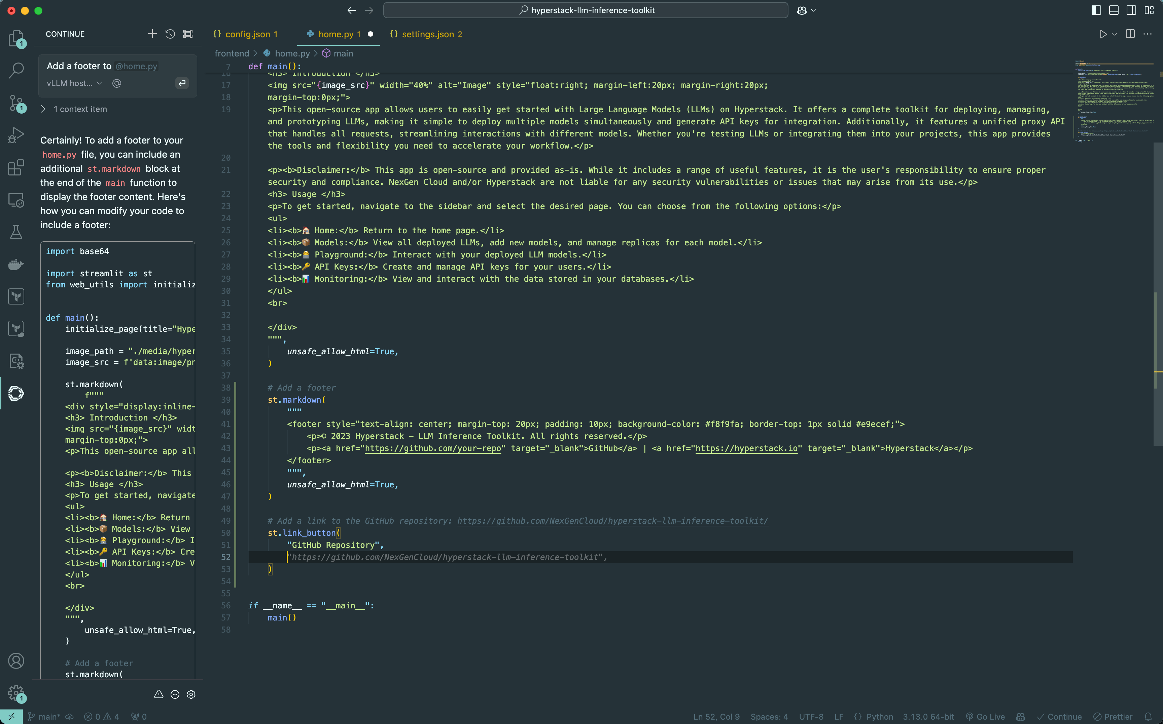Open the Extensions marketplace view
This screenshot has width=1163, height=724.
(x=16, y=168)
